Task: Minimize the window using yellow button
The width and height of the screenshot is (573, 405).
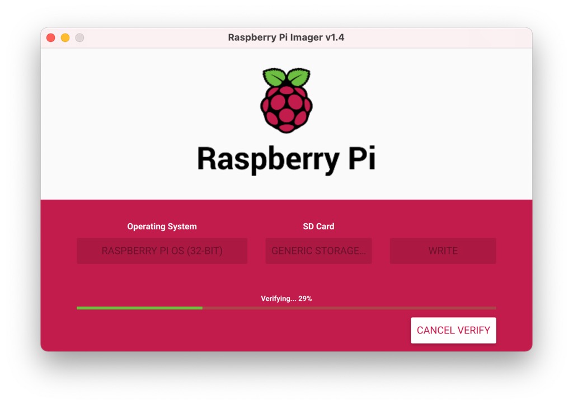Action: (x=65, y=37)
